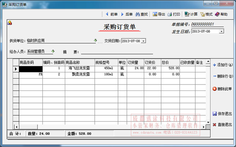Image resolution: width=236 pixels, height=147 pixels.
Task: Open the 格式 format settings
Action: click(206, 14)
